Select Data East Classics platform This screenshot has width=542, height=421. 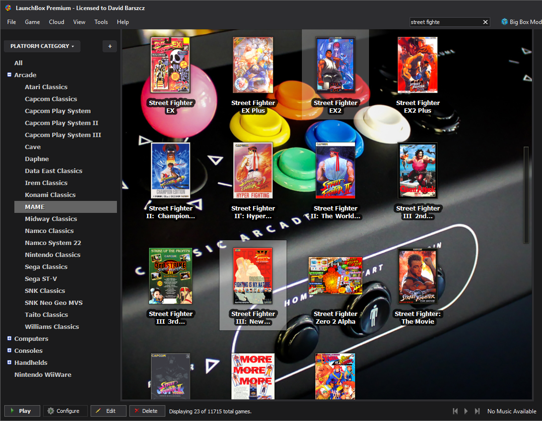click(x=54, y=171)
